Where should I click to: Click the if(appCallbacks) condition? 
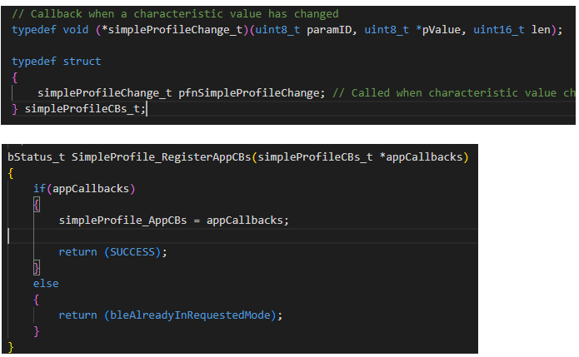point(83,189)
